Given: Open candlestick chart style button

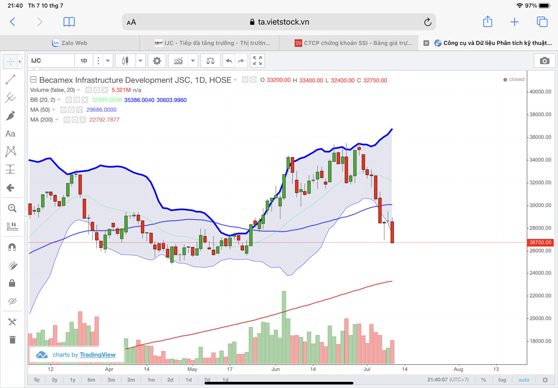Looking at the screenshot, I should coord(125,61).
